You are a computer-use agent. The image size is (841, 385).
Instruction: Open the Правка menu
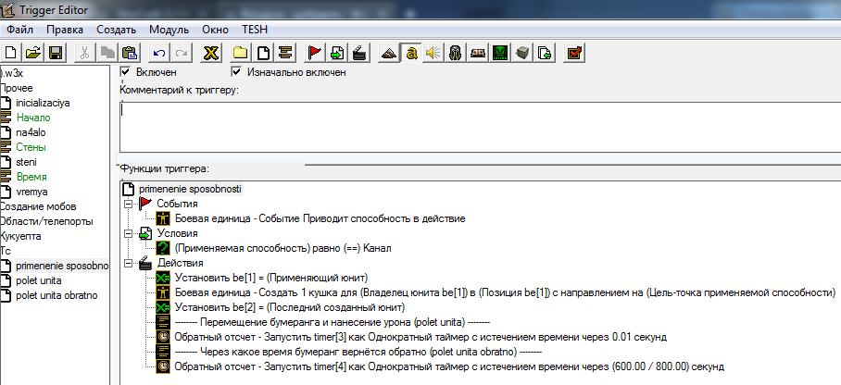65,30
